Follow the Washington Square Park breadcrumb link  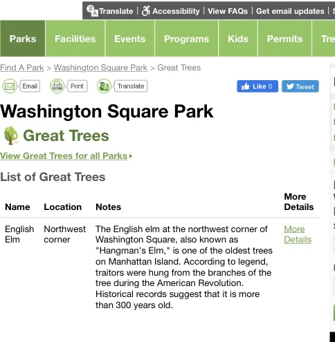pyautogui.click(x=100, y=68)
